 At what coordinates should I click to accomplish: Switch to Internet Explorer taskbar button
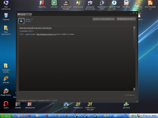69,116
